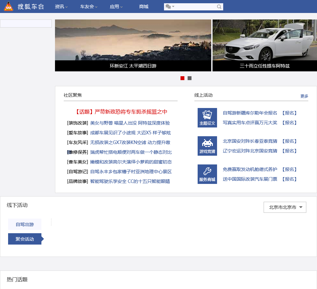The height and width of the screenshot is (289, 317).
Task: Click the 更多 link in 线上活动
Action: click(x=304, y=96)
